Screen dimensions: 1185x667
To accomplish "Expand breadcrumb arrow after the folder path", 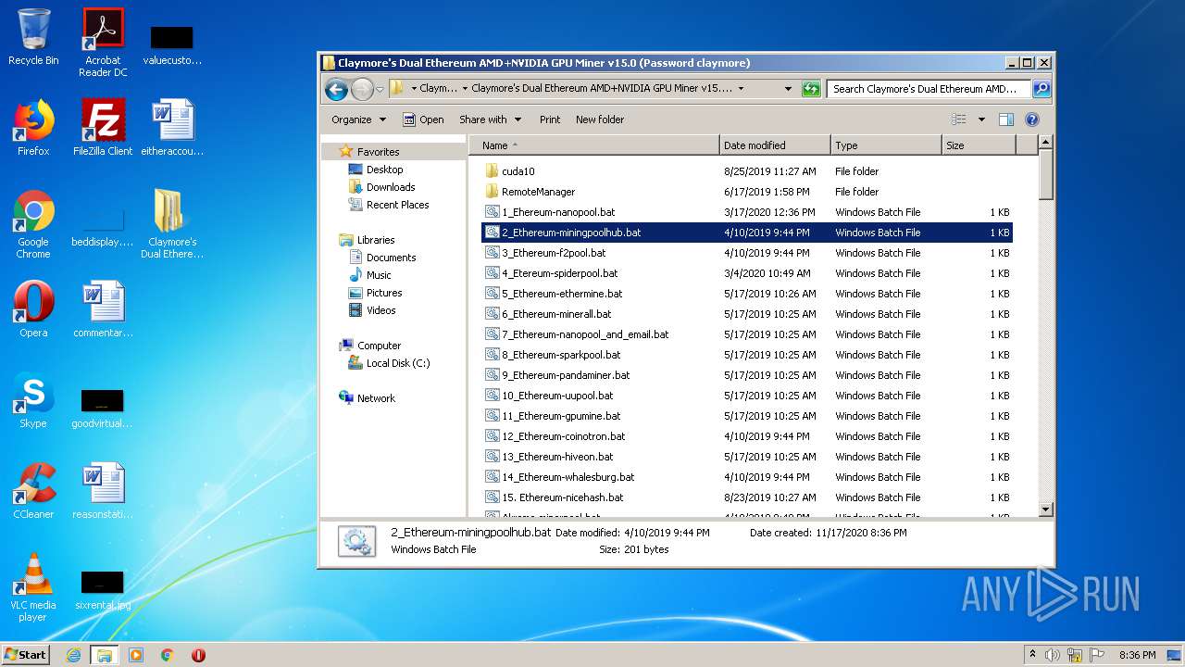I will 741,89.
